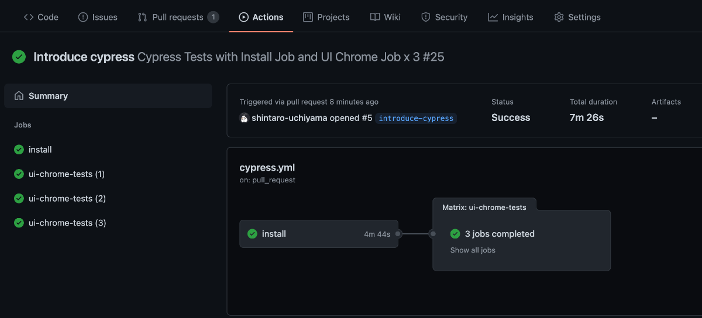Click the 4m 44s install duration

[377, 234]
